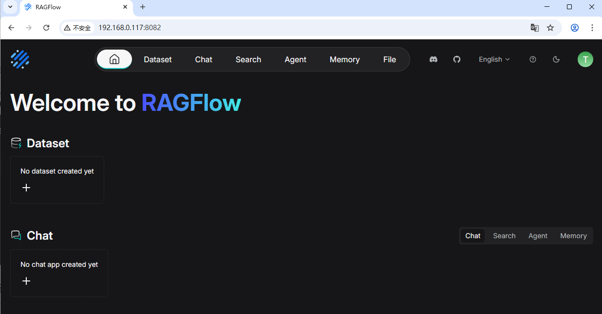Switch to the Memory tab in switcher
The height and width of the screenshot is (314, 602).
click(573, 236)
